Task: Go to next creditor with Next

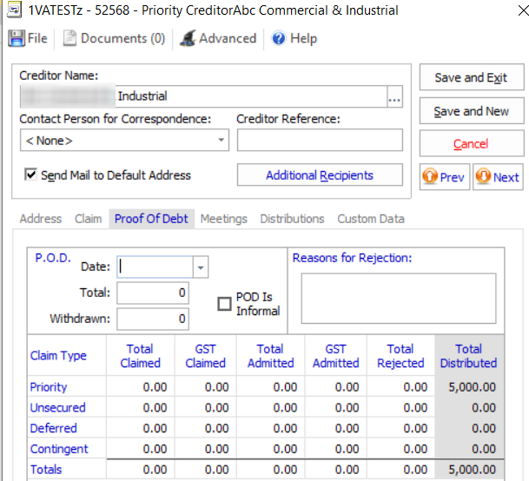Action: pos(497,177)
